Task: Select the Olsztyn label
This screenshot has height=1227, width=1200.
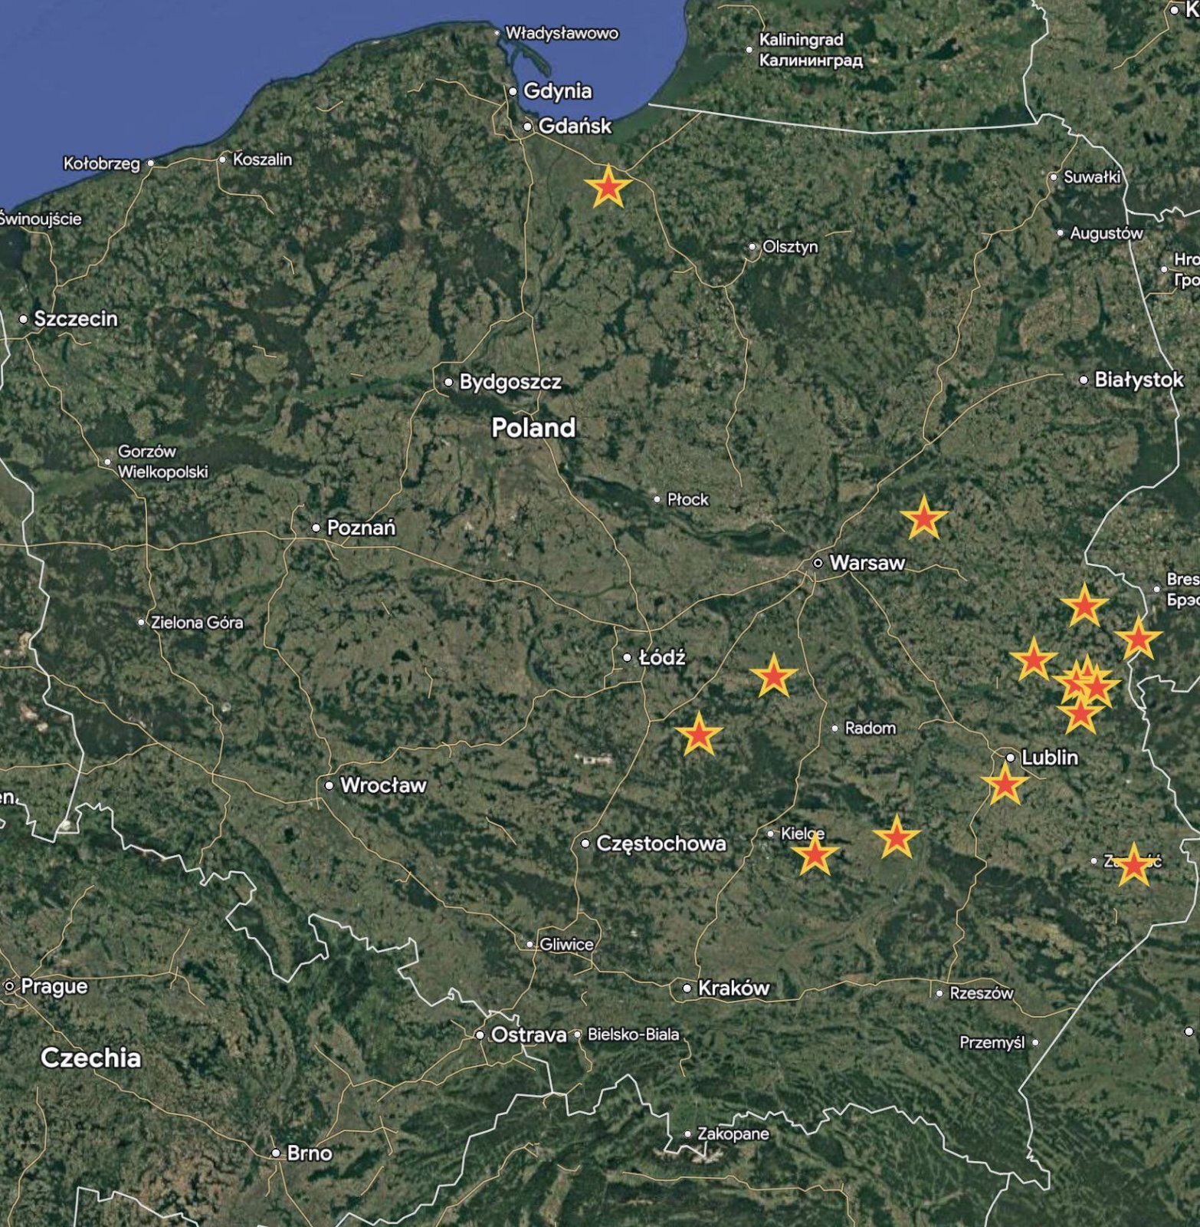Action: (790, 247)
